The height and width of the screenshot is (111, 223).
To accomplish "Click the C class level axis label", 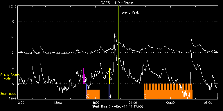I will 13,53.
